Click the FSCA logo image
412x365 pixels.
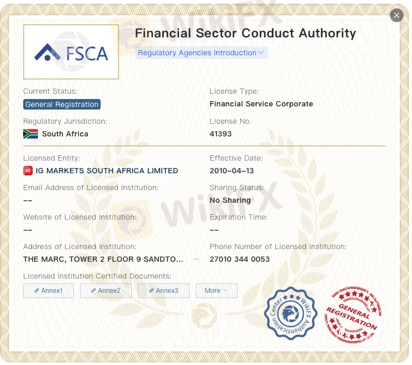[x=71, y=52]
